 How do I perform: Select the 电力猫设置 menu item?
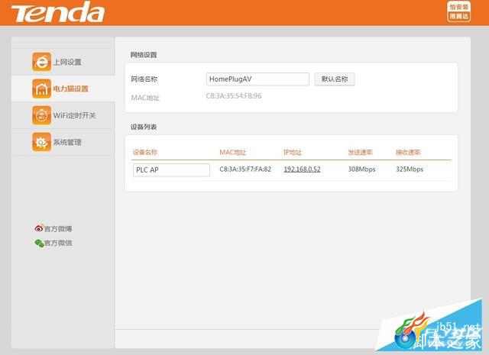(63, 89)
